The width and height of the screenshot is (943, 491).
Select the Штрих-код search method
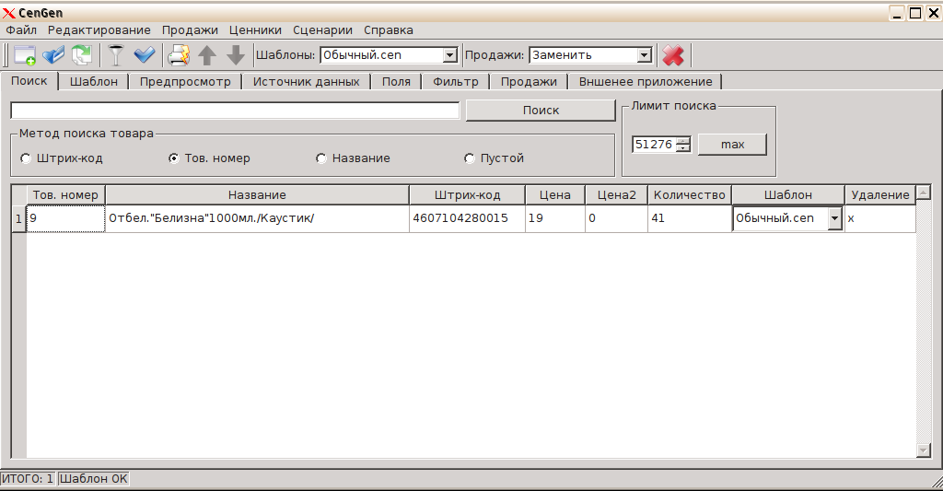point(25,158)
